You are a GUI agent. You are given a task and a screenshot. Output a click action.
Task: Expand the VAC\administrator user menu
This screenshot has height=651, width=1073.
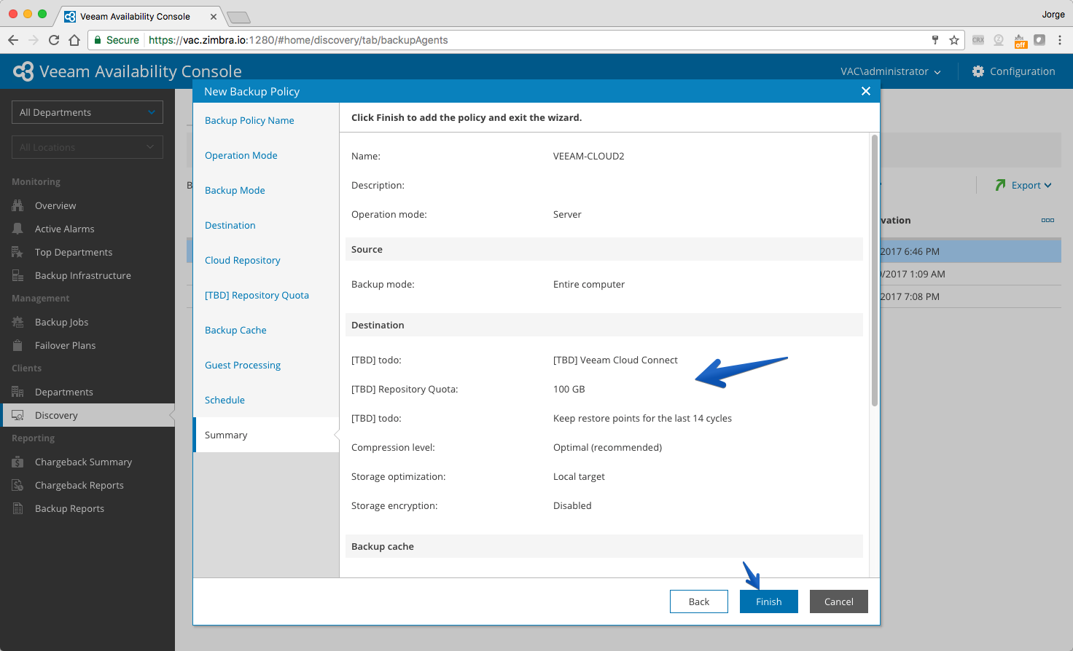[890, 71]
